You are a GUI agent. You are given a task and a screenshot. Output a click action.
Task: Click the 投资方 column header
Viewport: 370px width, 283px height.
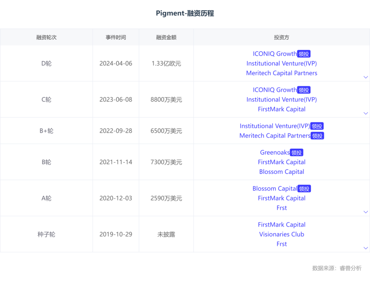point(282,37)
